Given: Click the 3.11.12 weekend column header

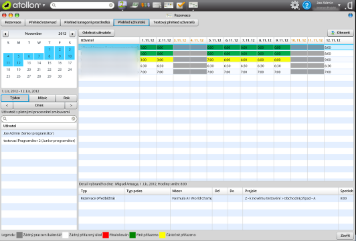Looking at the screenshot, I should pyautogui.click(x=181, y=40).
